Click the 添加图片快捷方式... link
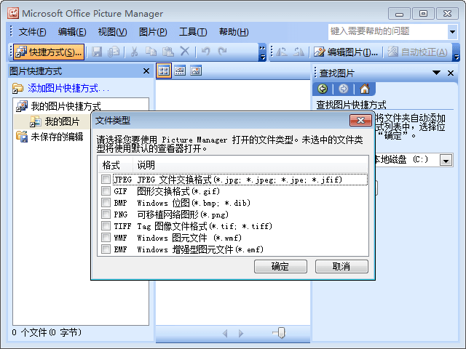The image size is (466, 349). (68, 88)
